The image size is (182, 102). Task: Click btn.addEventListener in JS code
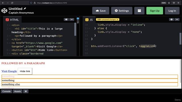pos(107,46)
